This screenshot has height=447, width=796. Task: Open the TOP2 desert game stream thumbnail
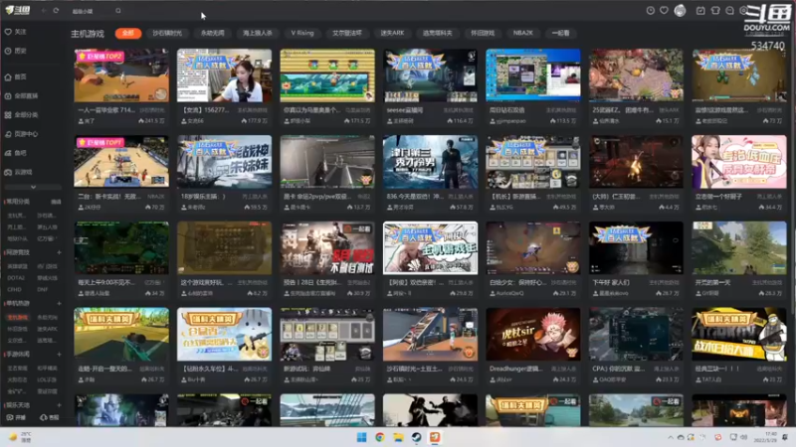pos(121,75)
